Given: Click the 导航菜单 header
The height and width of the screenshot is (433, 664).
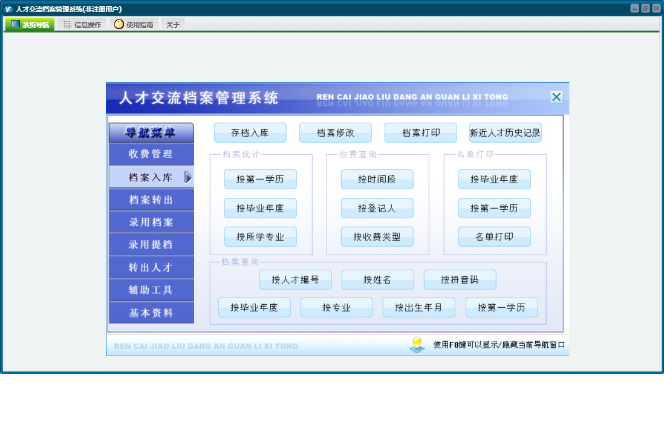Looking at the screenshot, I should click(x=151, y=132).
